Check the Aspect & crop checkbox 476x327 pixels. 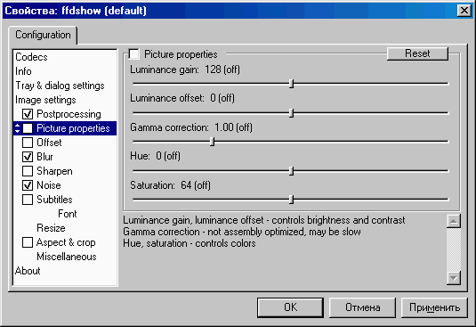point(28,242)
